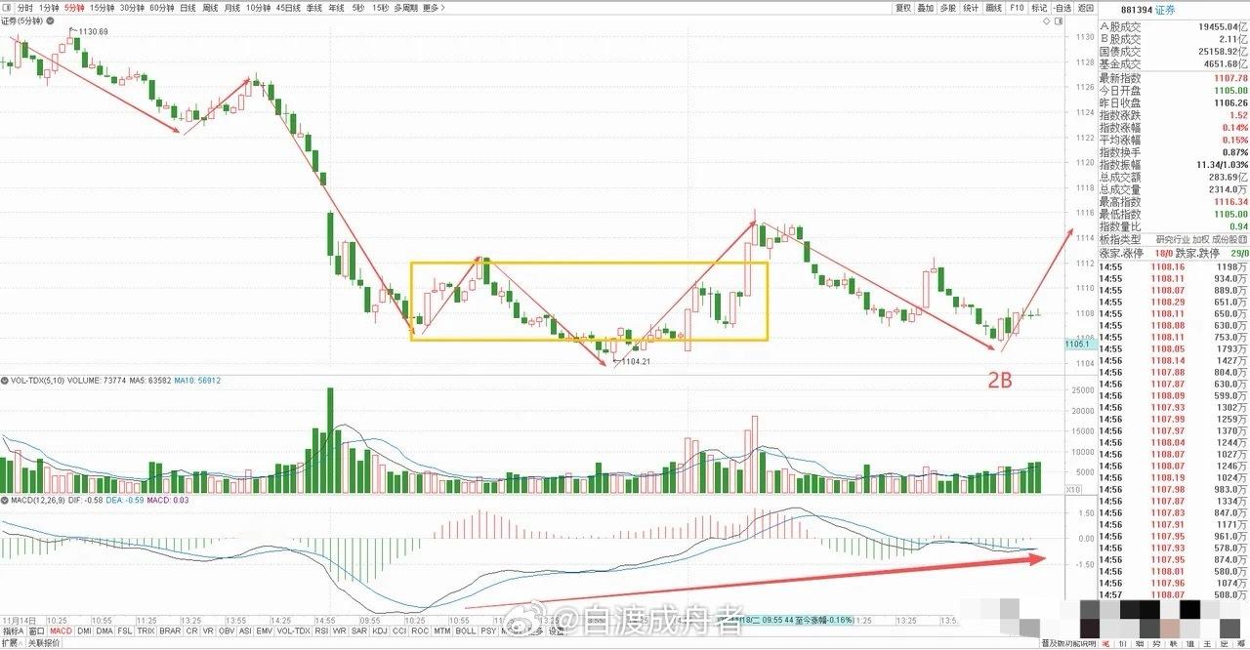Click the 窗口 button in indicator bar
Image resolution: width=1250 pixels, height=650 pixels.
coord(36,630)
